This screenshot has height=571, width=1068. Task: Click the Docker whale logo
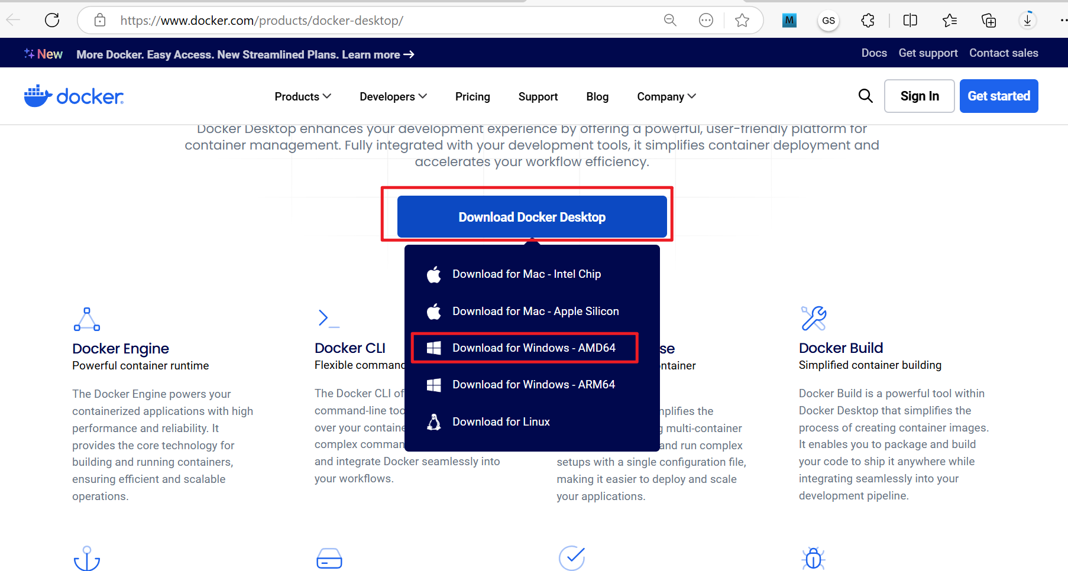click(74, 96)
